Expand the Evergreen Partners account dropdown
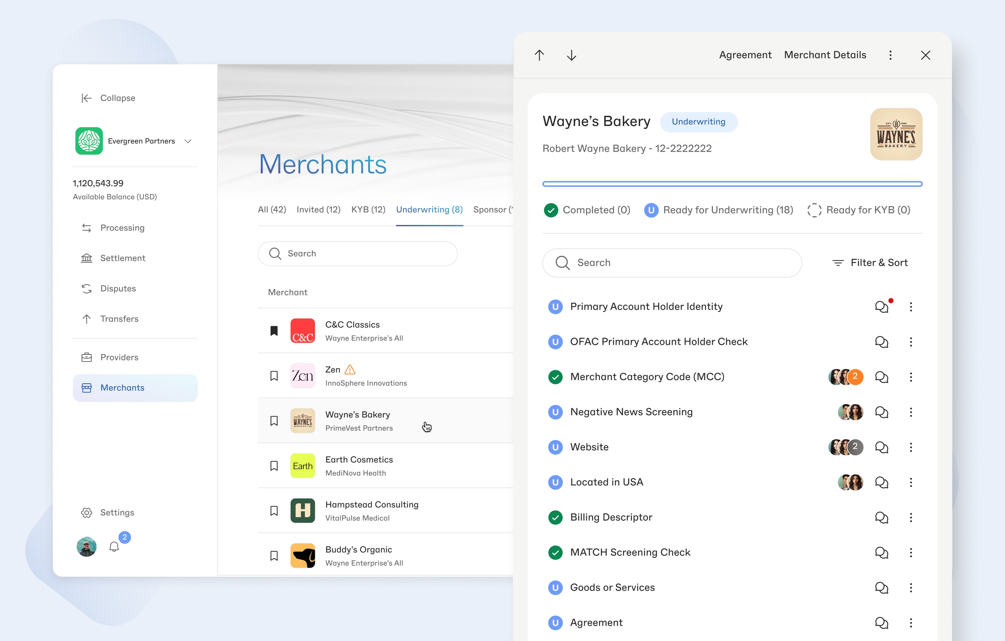 coord(188,141)
